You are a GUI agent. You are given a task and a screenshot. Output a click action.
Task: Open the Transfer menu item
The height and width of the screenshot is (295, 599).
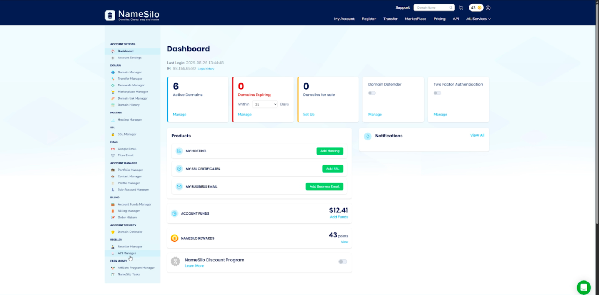pos(390,19)
